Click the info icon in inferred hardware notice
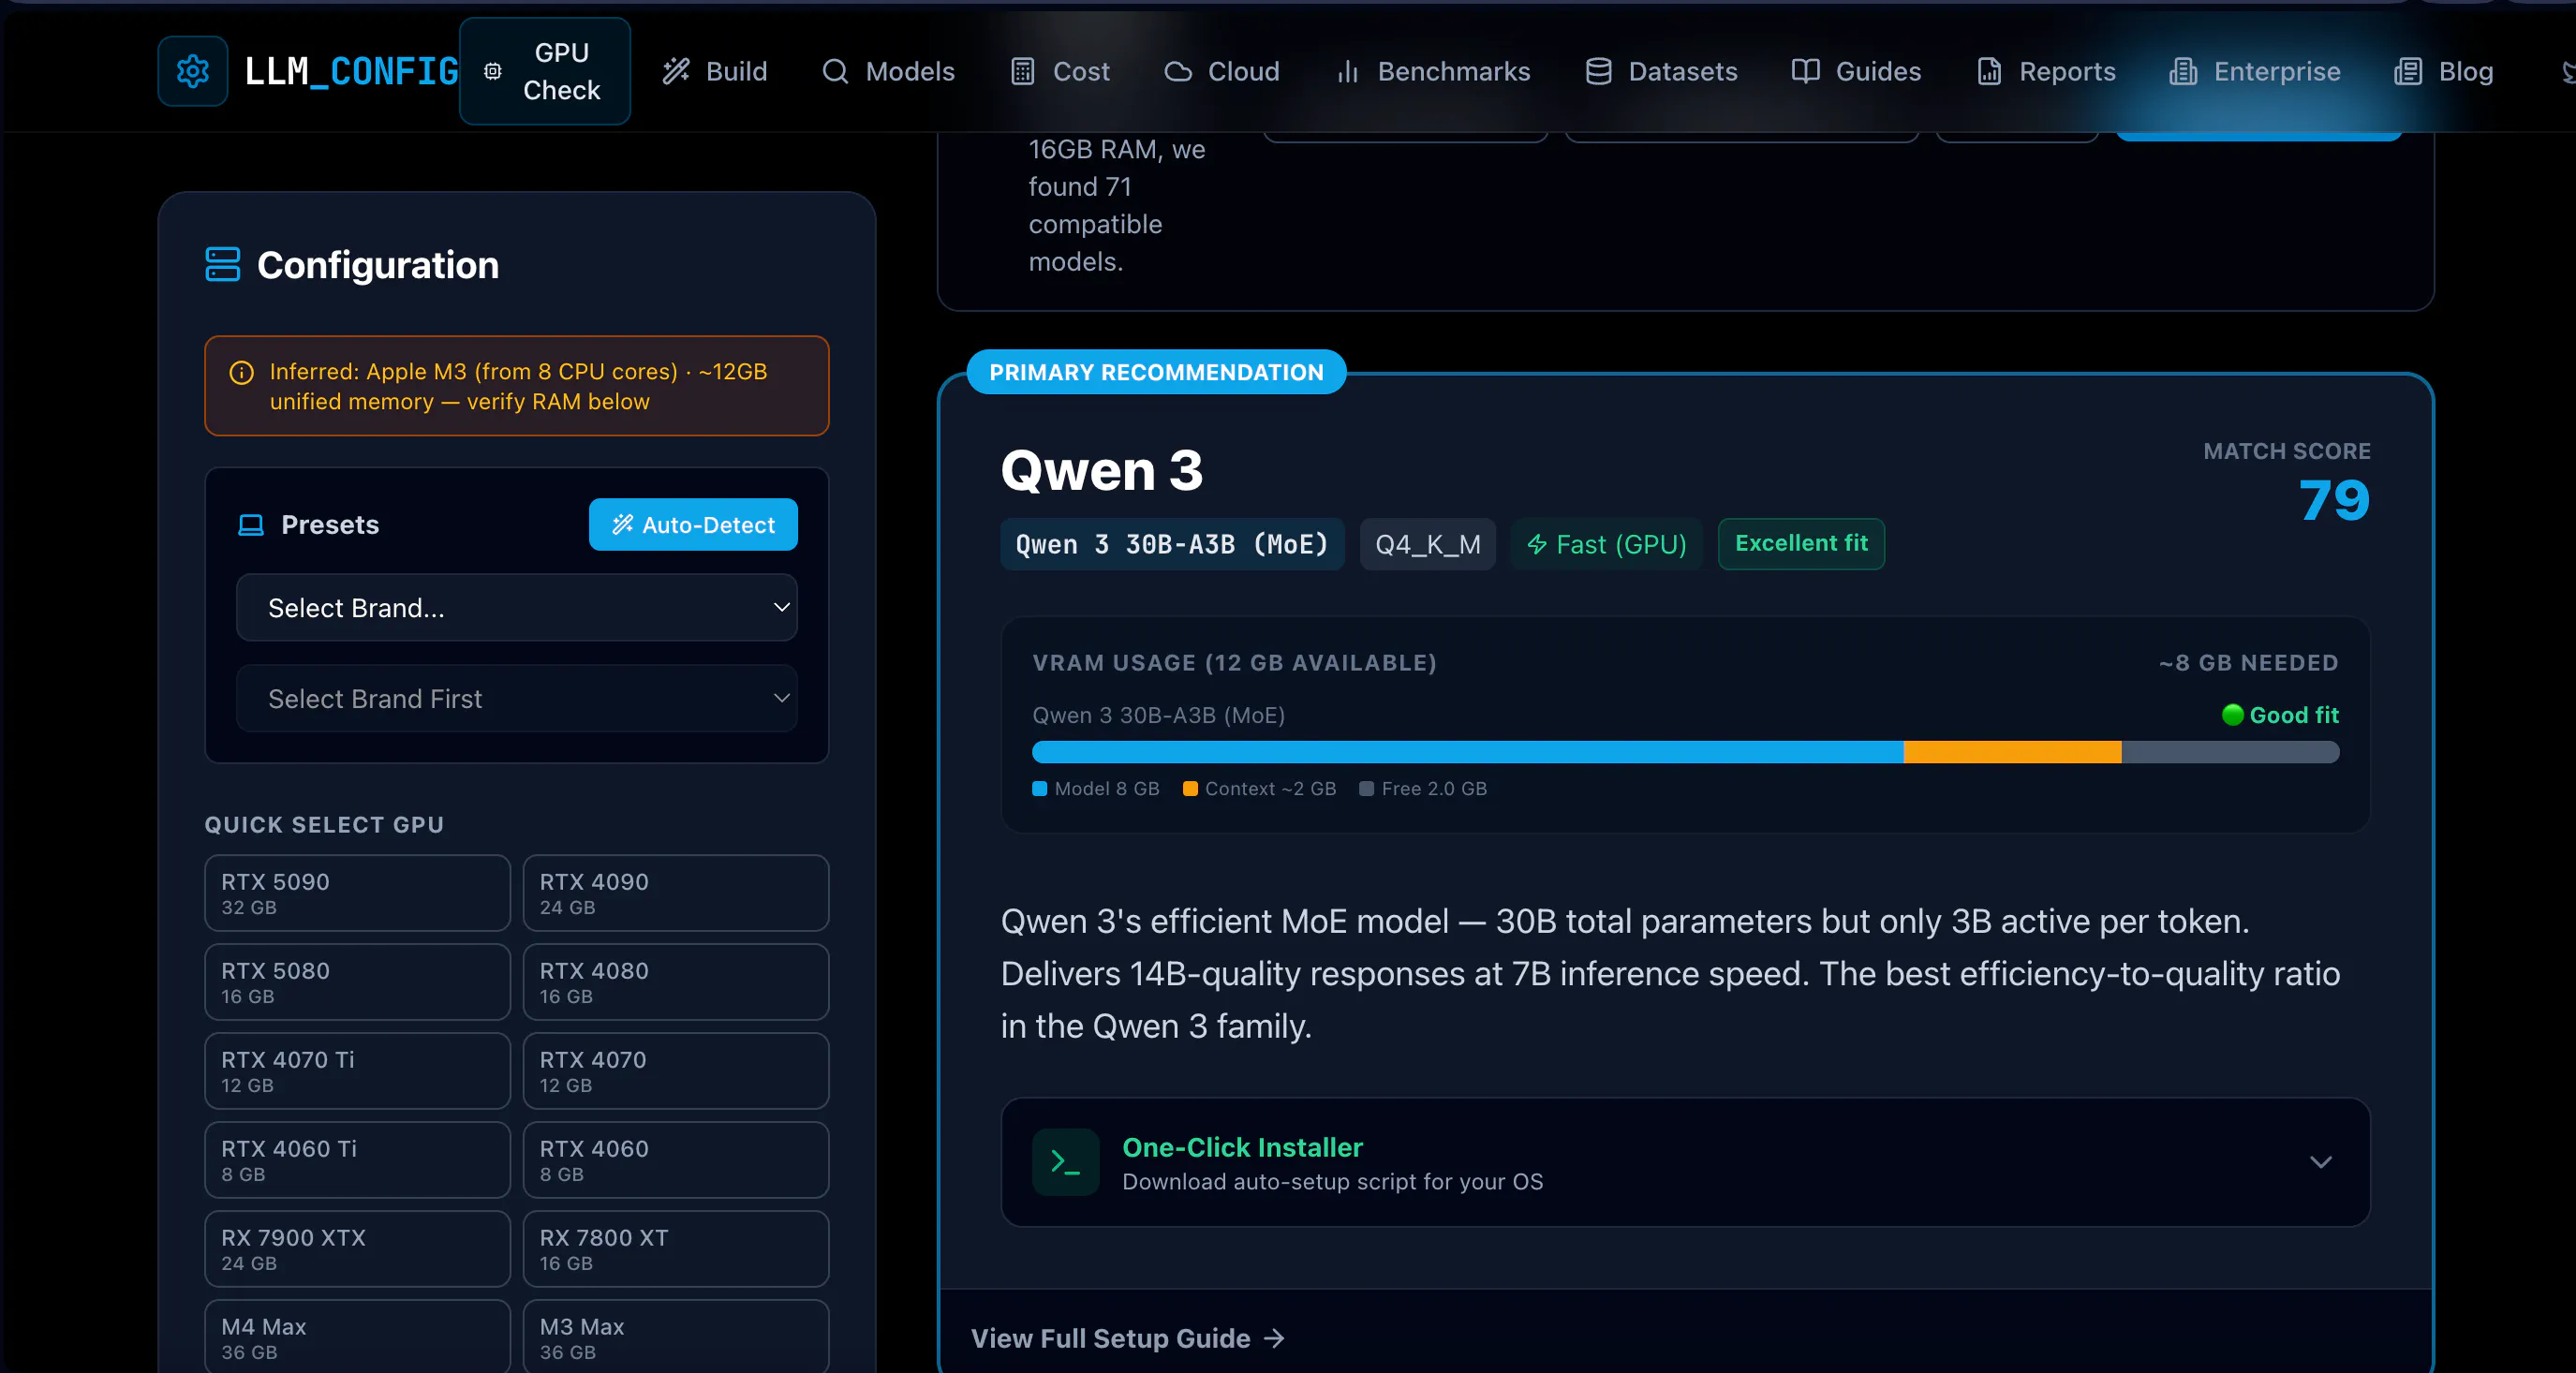The width and height of the screenshot is (2576, 1373). 241,373
